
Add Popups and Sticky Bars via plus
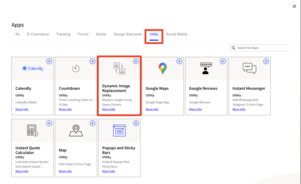click(x=136, y=123)
